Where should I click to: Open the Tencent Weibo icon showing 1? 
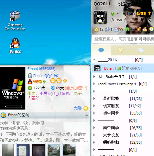tap(107, 29)
